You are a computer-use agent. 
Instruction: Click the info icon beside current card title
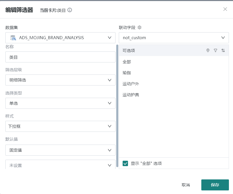pyautogui.click(x=69, y=10)
